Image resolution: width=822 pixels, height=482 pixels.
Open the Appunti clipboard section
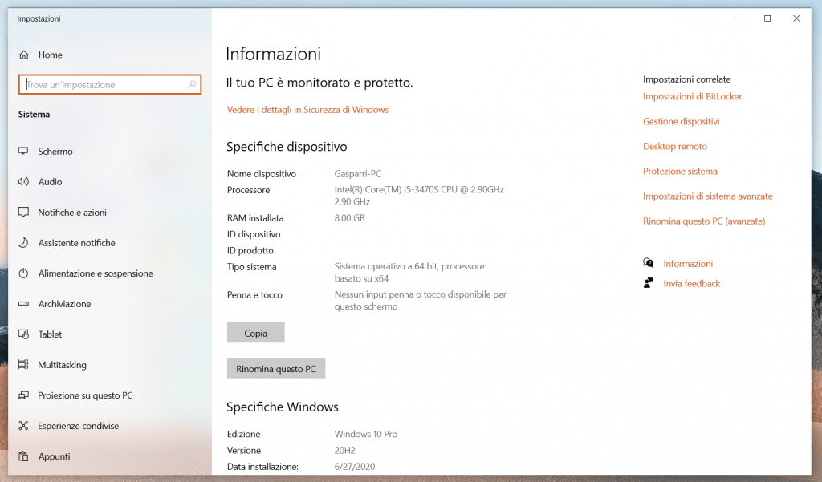point(54,456)
